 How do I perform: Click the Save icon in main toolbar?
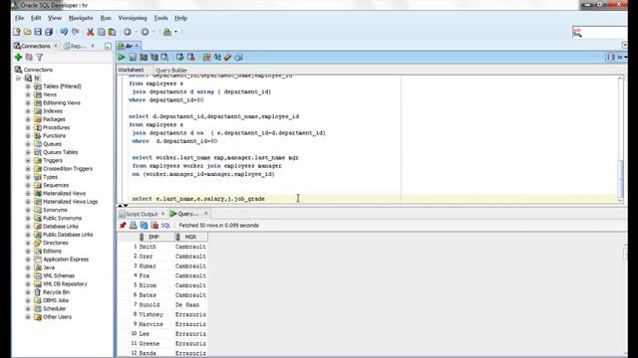click(x=38, y=32)
